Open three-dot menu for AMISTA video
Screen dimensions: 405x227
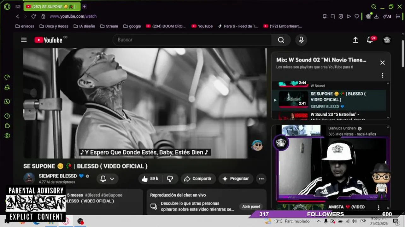pos(379,207)
